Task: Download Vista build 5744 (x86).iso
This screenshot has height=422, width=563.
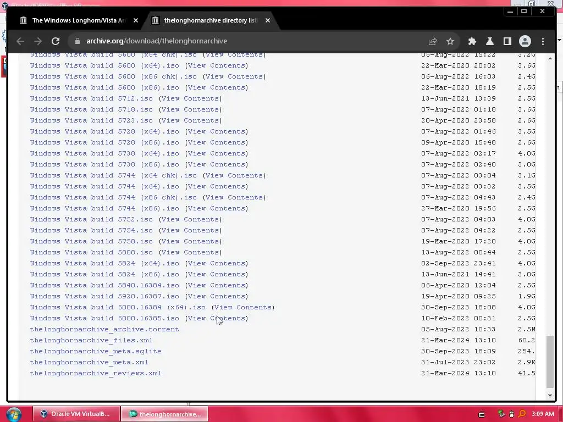Action: (104, 208)
